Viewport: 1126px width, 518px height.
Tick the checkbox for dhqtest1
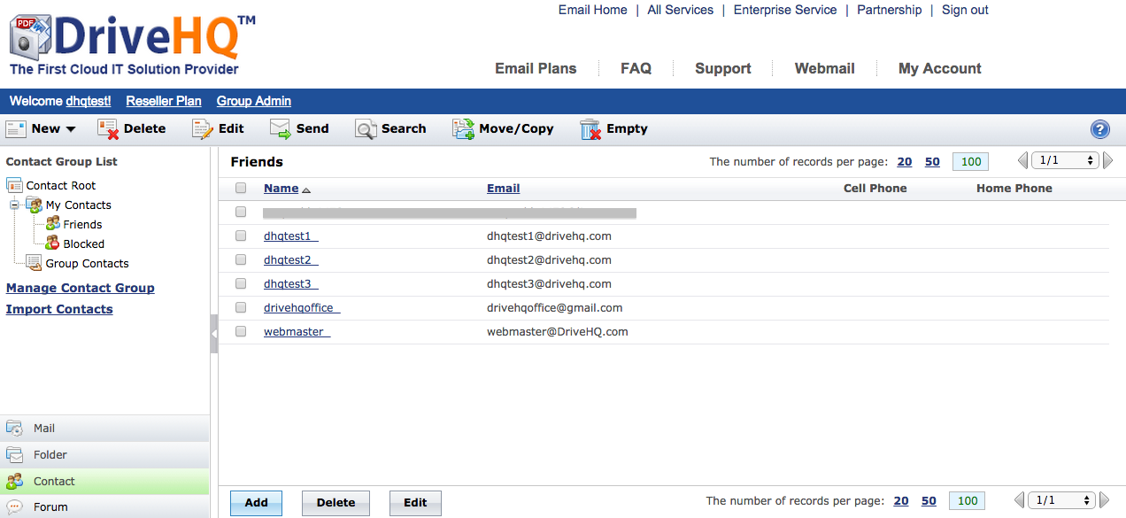(241, 236)
